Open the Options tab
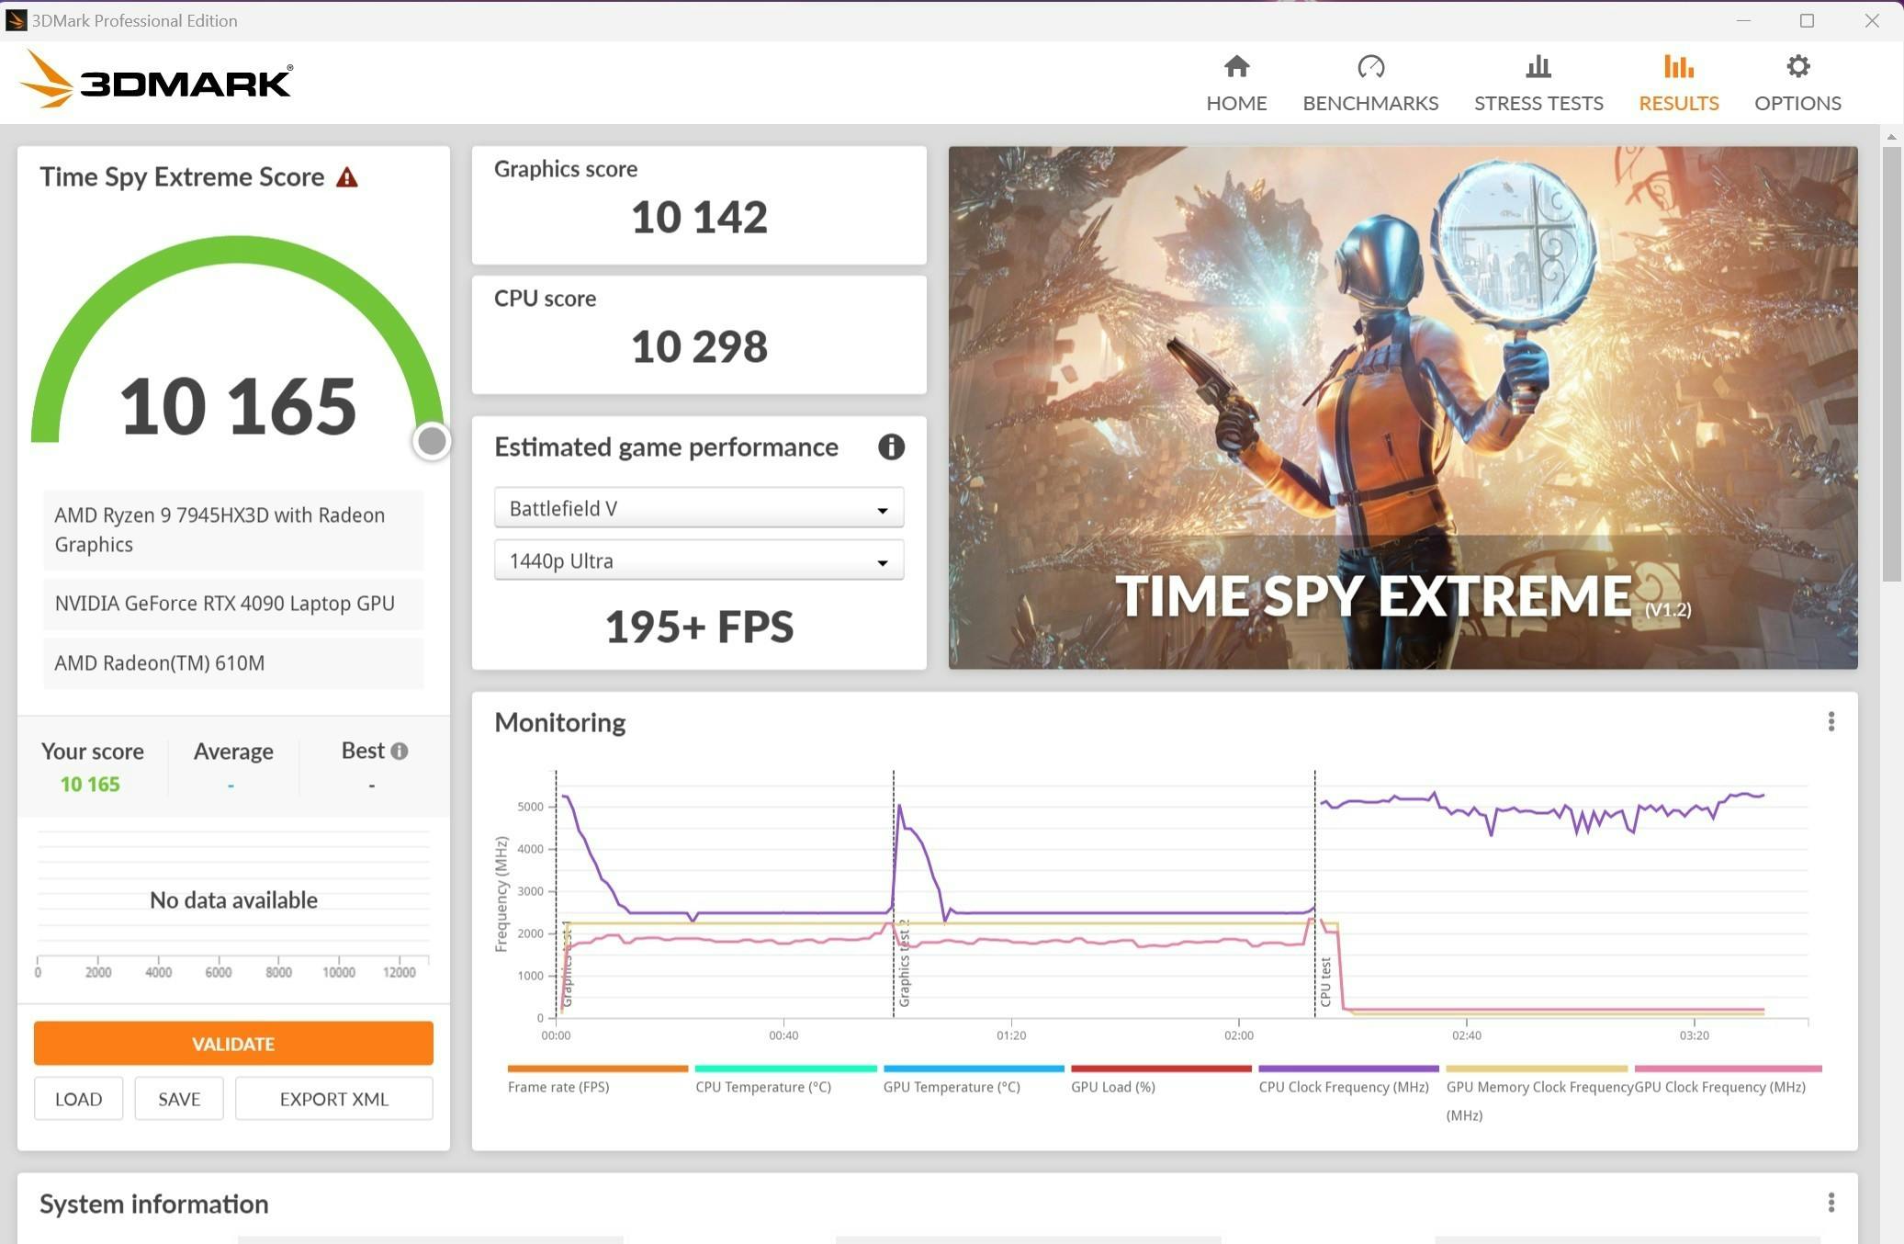 (x=1797, y=84)
